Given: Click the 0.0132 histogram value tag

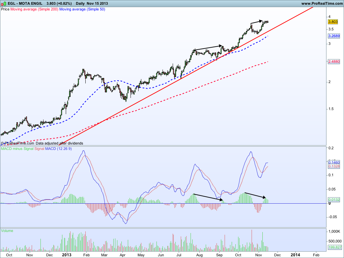Looking at the screenshot, I should [x=334, y=200].
